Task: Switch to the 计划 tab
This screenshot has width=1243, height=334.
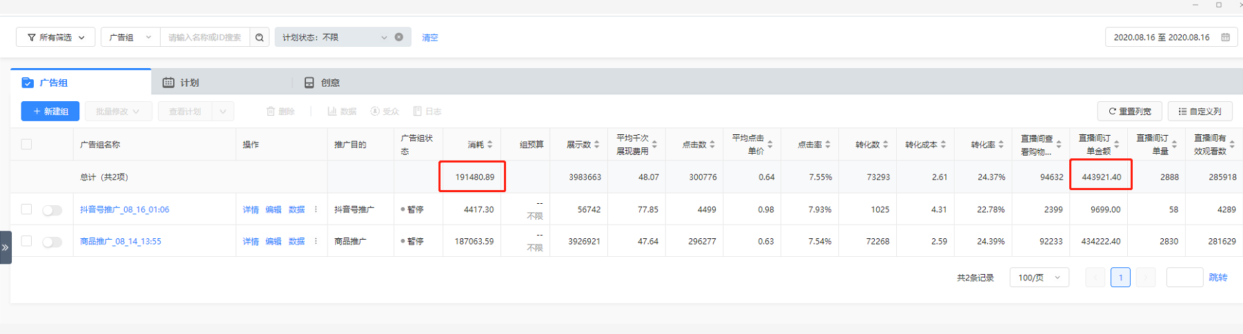Action: 181,83
